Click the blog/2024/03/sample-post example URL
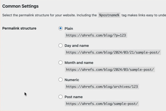 pyautogui.click(x=110, y=70)
